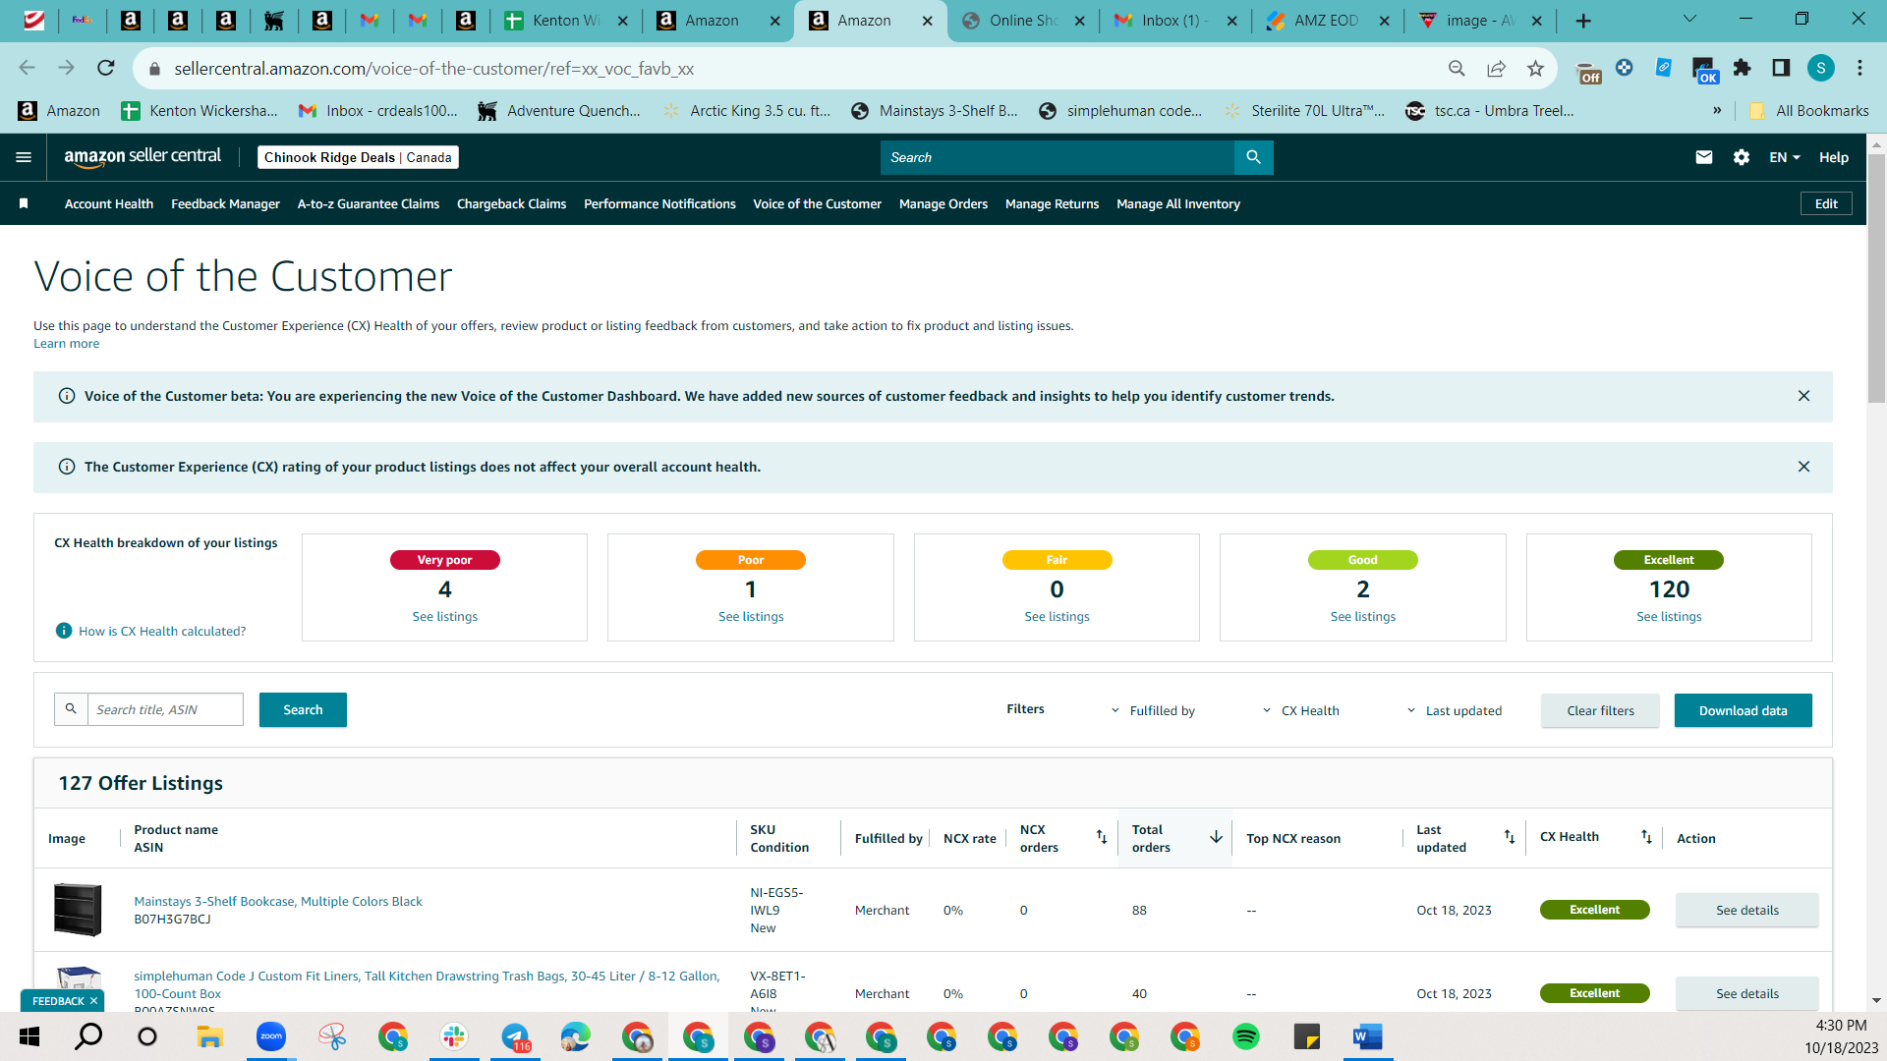Open Mainstays 3-Shelf Bookcase product link
1887x1061 pixels.
pos(278,901)
